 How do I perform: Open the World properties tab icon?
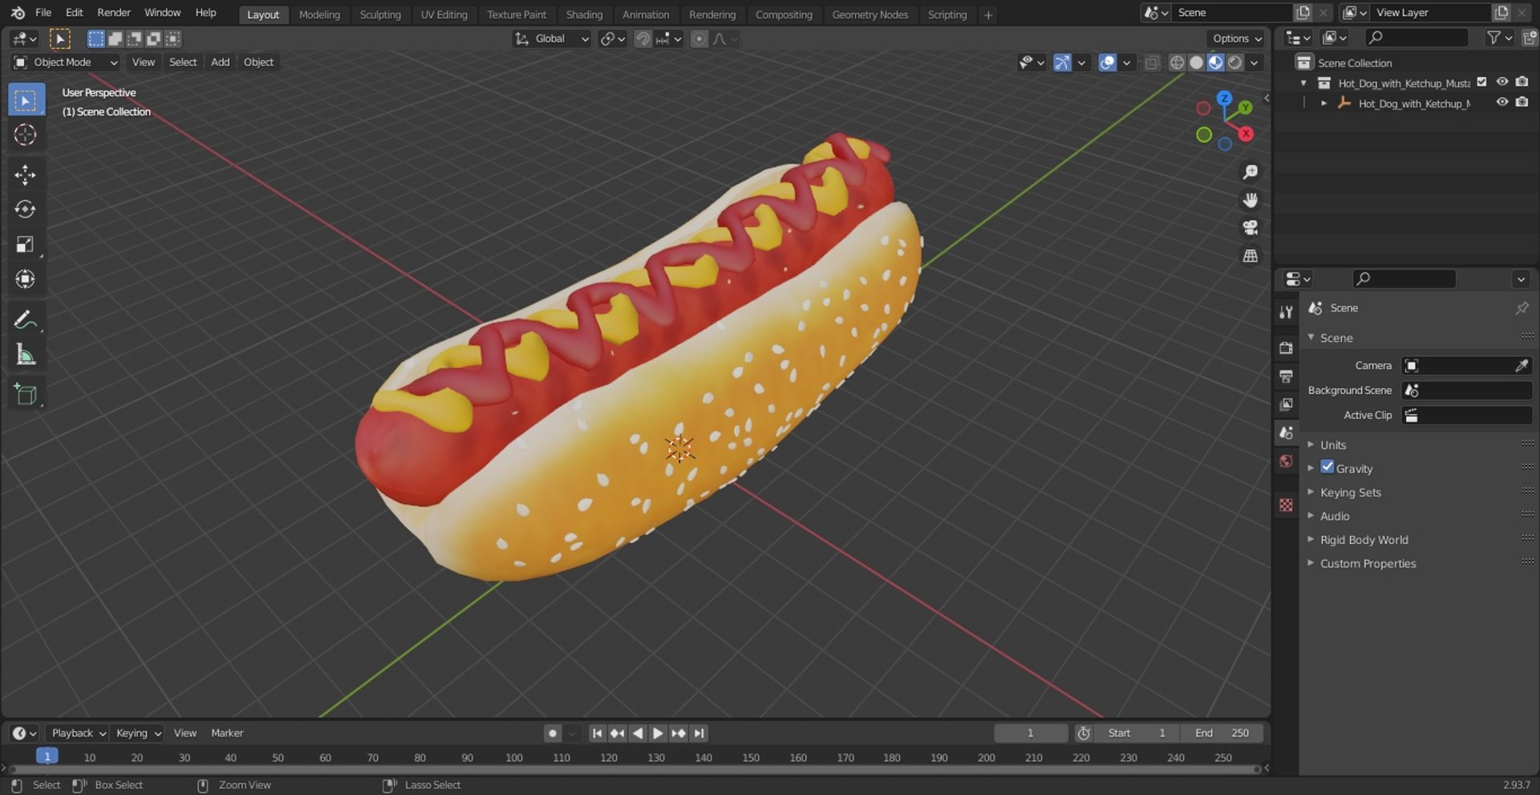point(1287,461)
